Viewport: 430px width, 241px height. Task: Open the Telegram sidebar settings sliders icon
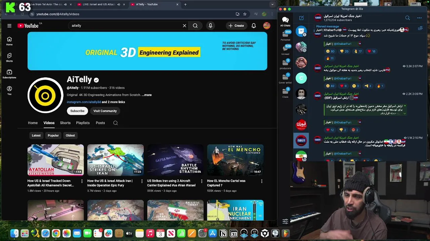(x=285, y=221)
